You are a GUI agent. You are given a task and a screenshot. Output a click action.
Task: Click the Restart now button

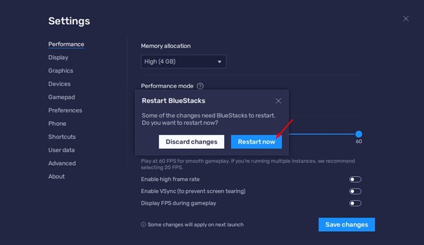[x=256, y=142]
